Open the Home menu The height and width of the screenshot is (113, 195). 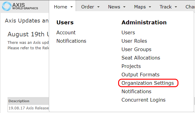tap(63, 7)
